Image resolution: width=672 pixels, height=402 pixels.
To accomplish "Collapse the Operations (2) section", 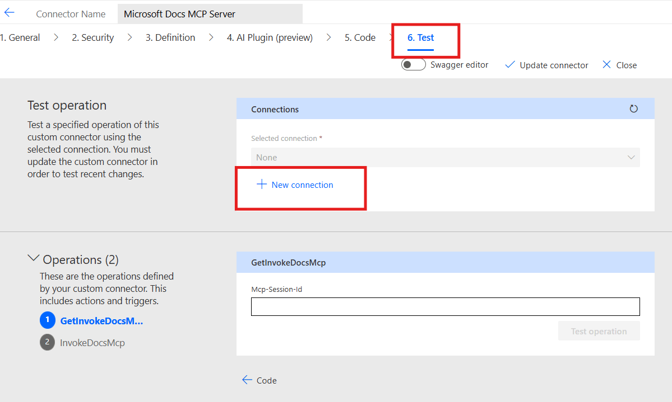I will (33, 258).
